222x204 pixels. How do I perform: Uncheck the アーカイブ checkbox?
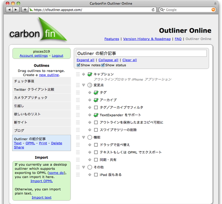tap(96, 100)
